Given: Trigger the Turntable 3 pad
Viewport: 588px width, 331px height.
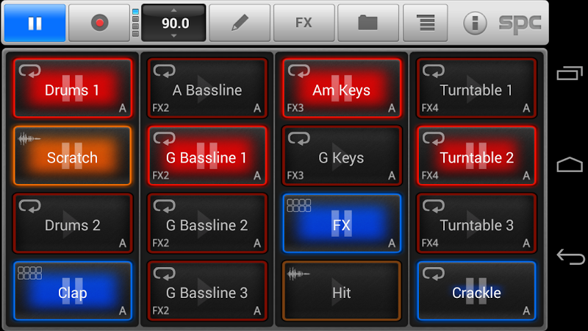Looking at the screenshot, I should 476,224.
